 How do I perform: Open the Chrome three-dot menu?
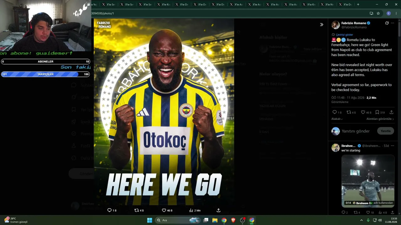(x=396, y=13)
